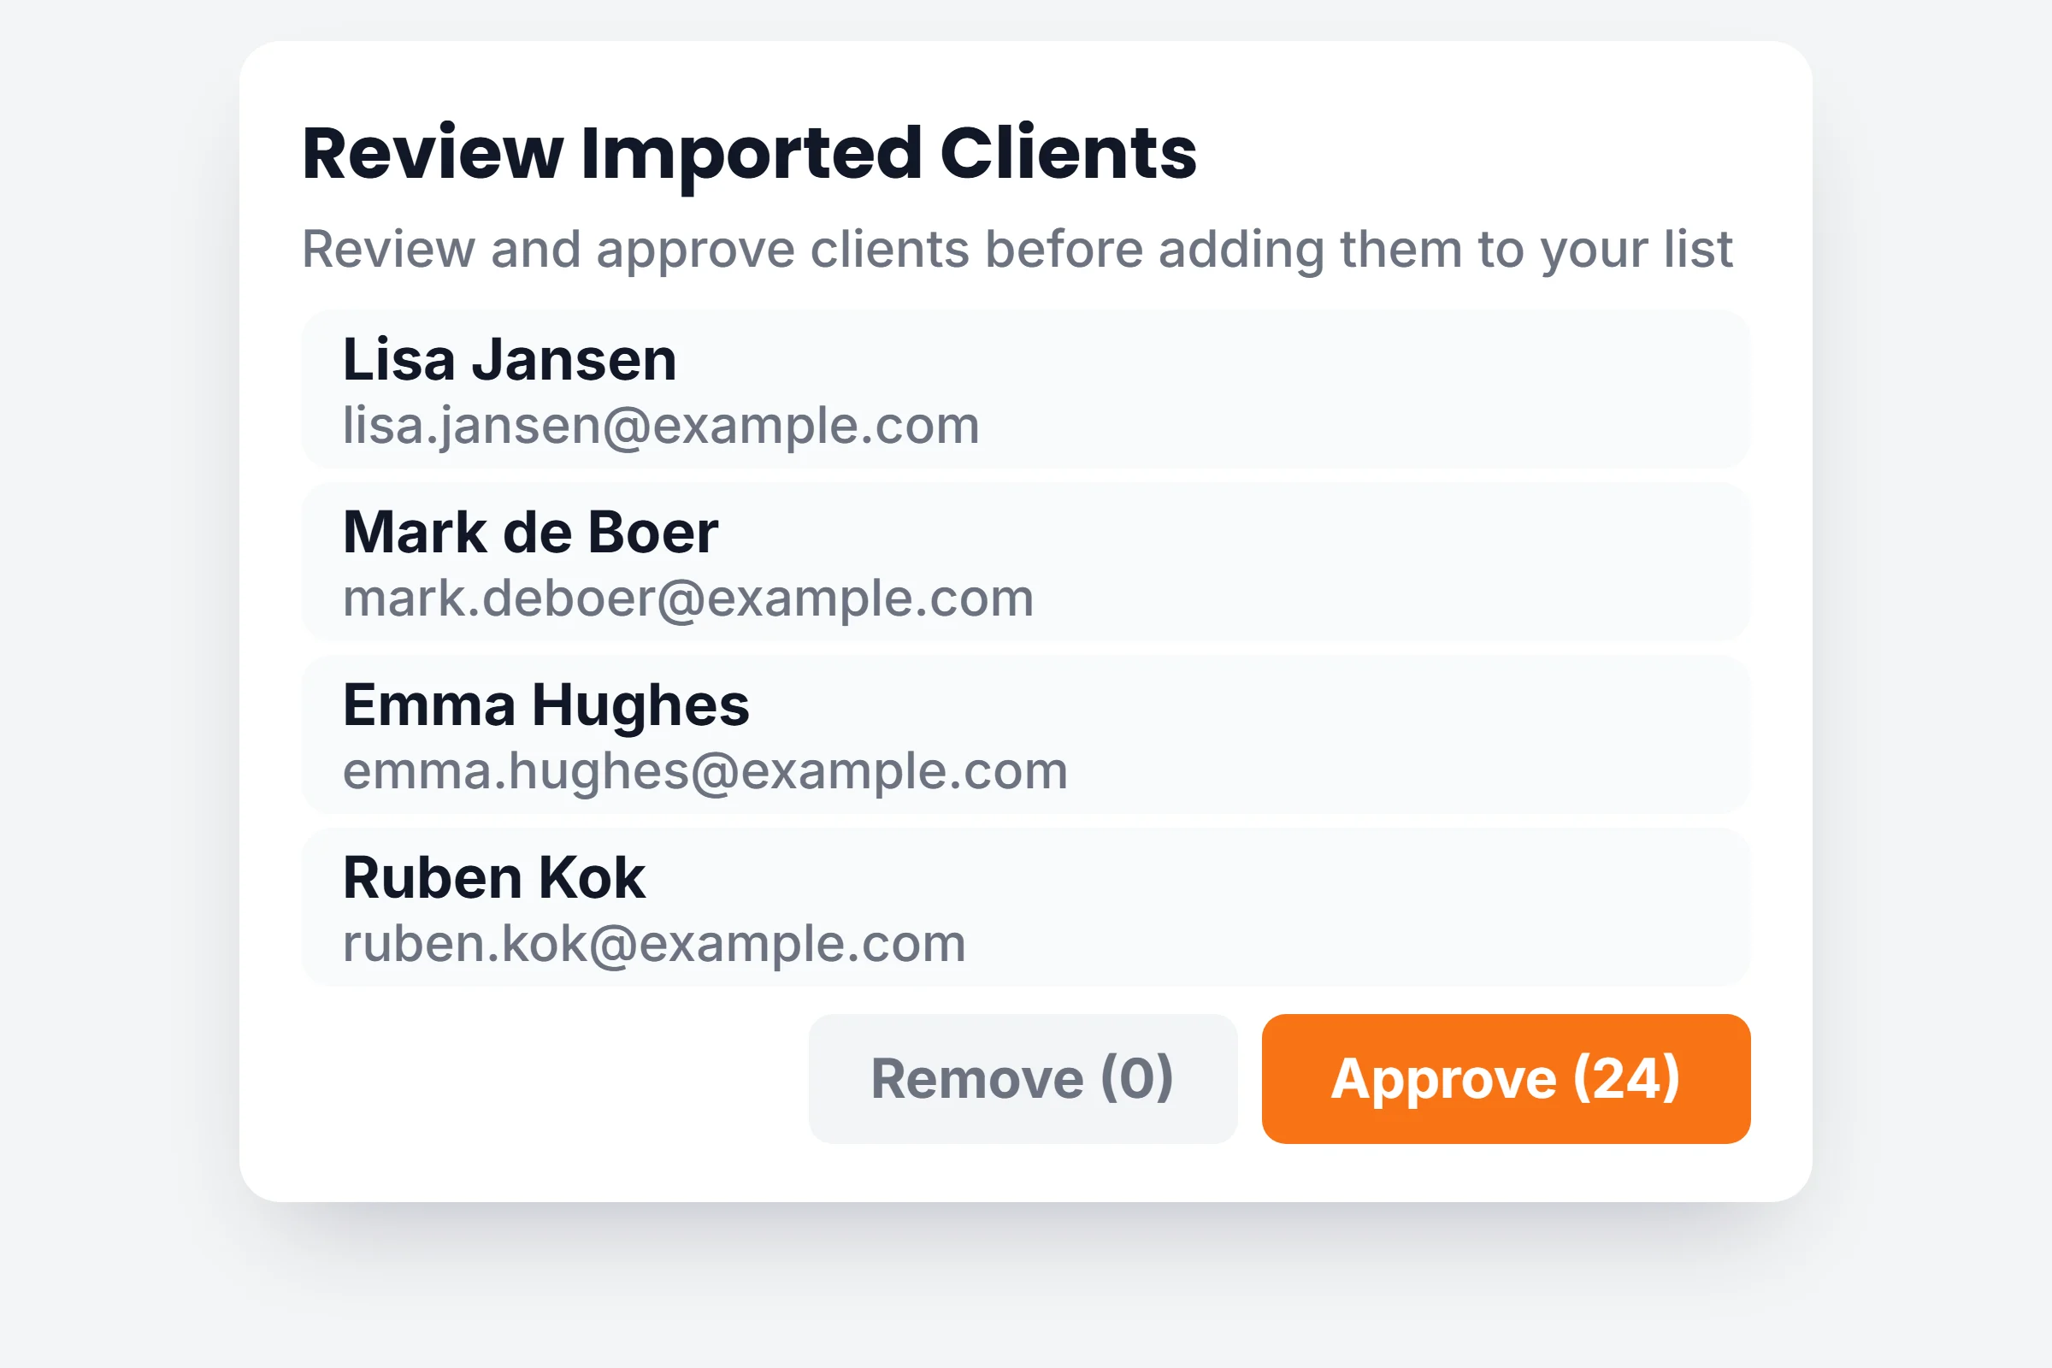The width and height of the screenshot is (2052, 1368).
Task: Click ruben.kok@example.com email
Action: point(654,944)
